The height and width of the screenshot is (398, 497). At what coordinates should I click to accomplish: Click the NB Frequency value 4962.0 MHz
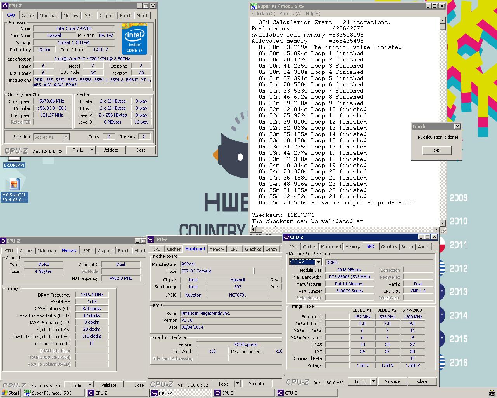(121, 278)
